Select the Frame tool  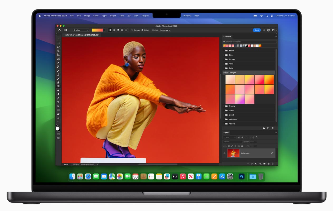(58, 59)
